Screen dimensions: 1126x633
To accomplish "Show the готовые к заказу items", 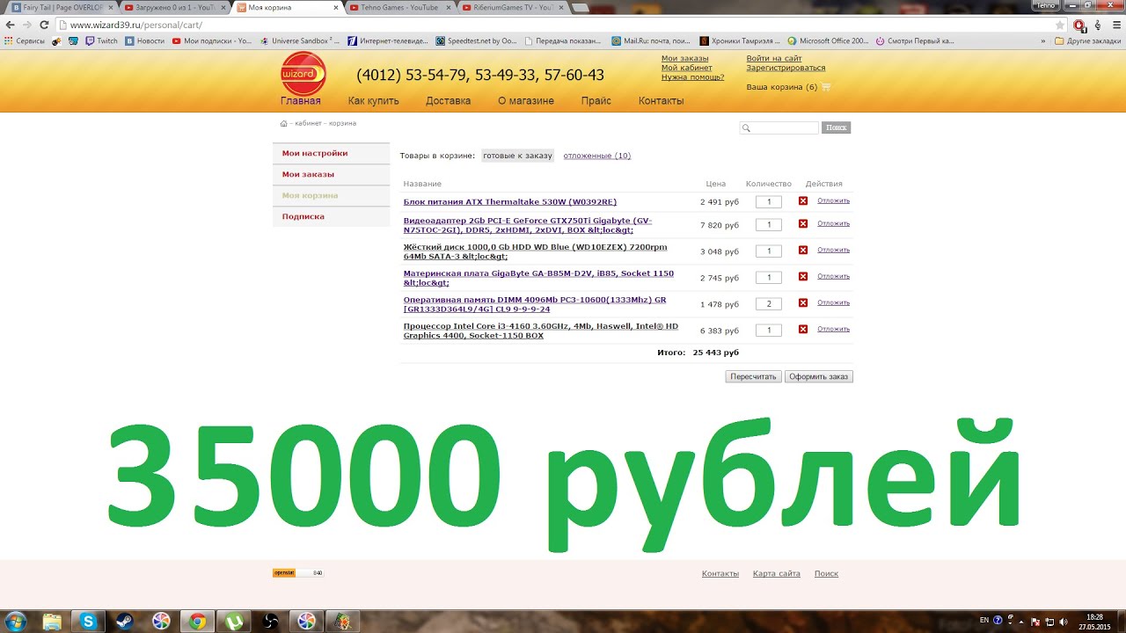I will 517,156.
